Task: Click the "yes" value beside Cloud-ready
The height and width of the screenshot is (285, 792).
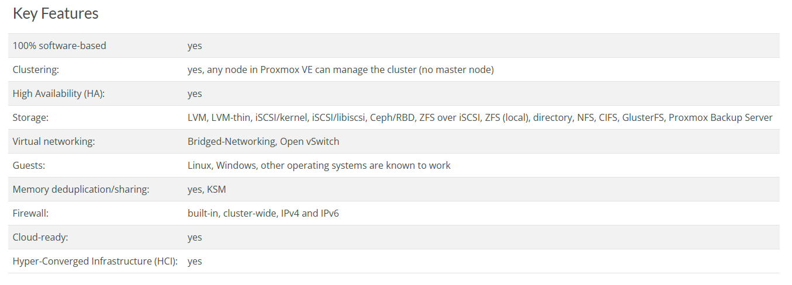Action: click(195, 237)
